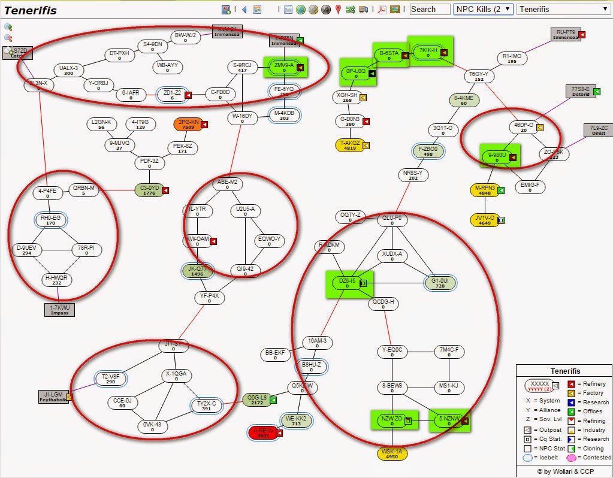This screenshot has height=478, width=613.
Task: Click the add-map bookmark icon in toolbar
Action: (x=226, y=10)
